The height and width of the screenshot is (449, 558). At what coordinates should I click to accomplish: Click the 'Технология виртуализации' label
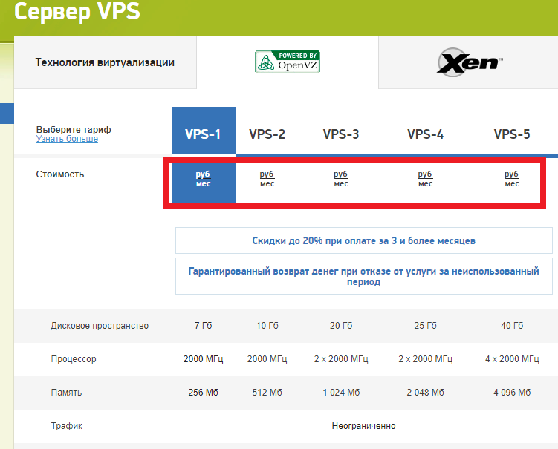pos(105,62)
